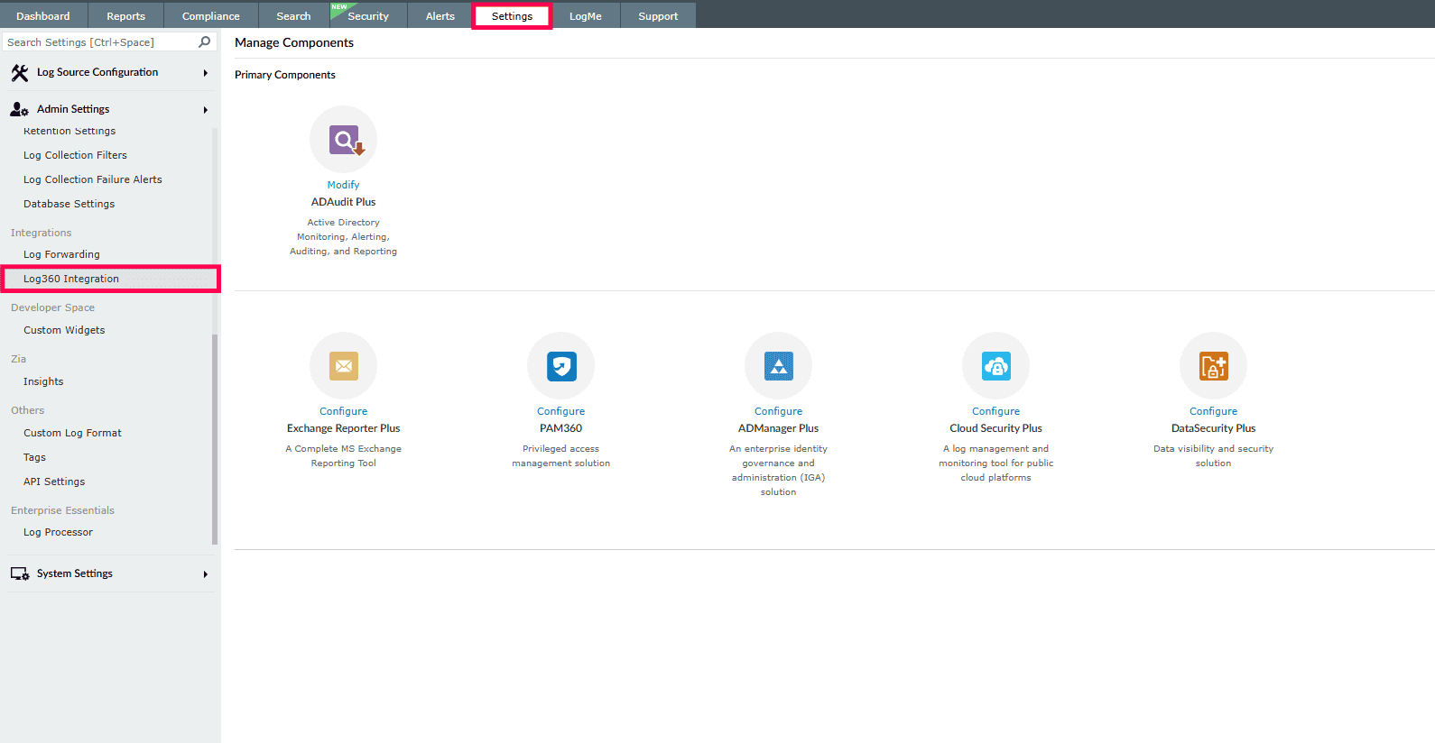Click Modify link for ADAudit Plus

click(x=344, y=185)
